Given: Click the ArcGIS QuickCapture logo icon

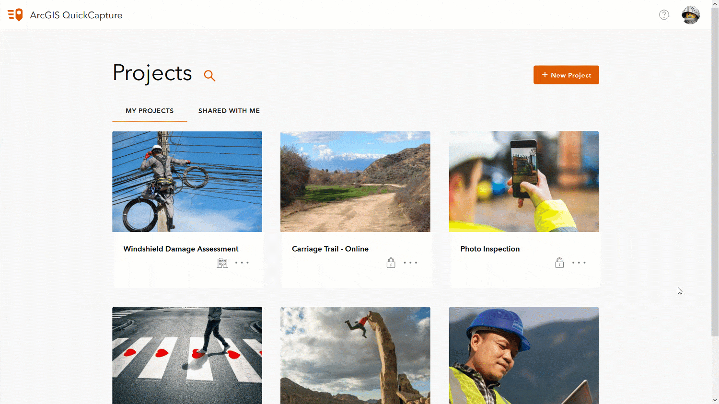Looking at the screenshot, I should tap(14, 14).
